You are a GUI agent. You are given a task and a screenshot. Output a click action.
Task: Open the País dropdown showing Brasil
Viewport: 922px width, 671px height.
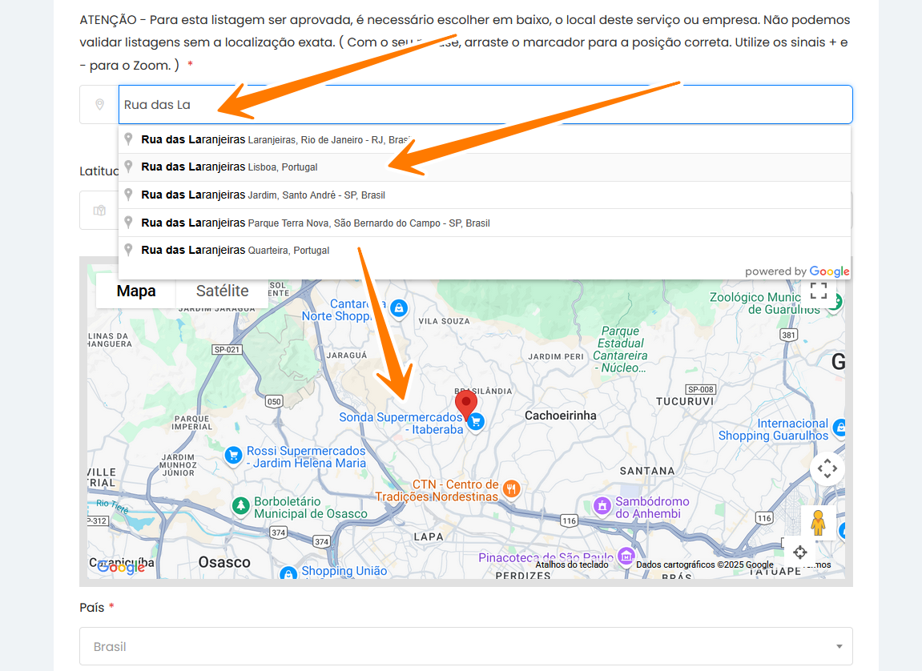tap(465, 646)
